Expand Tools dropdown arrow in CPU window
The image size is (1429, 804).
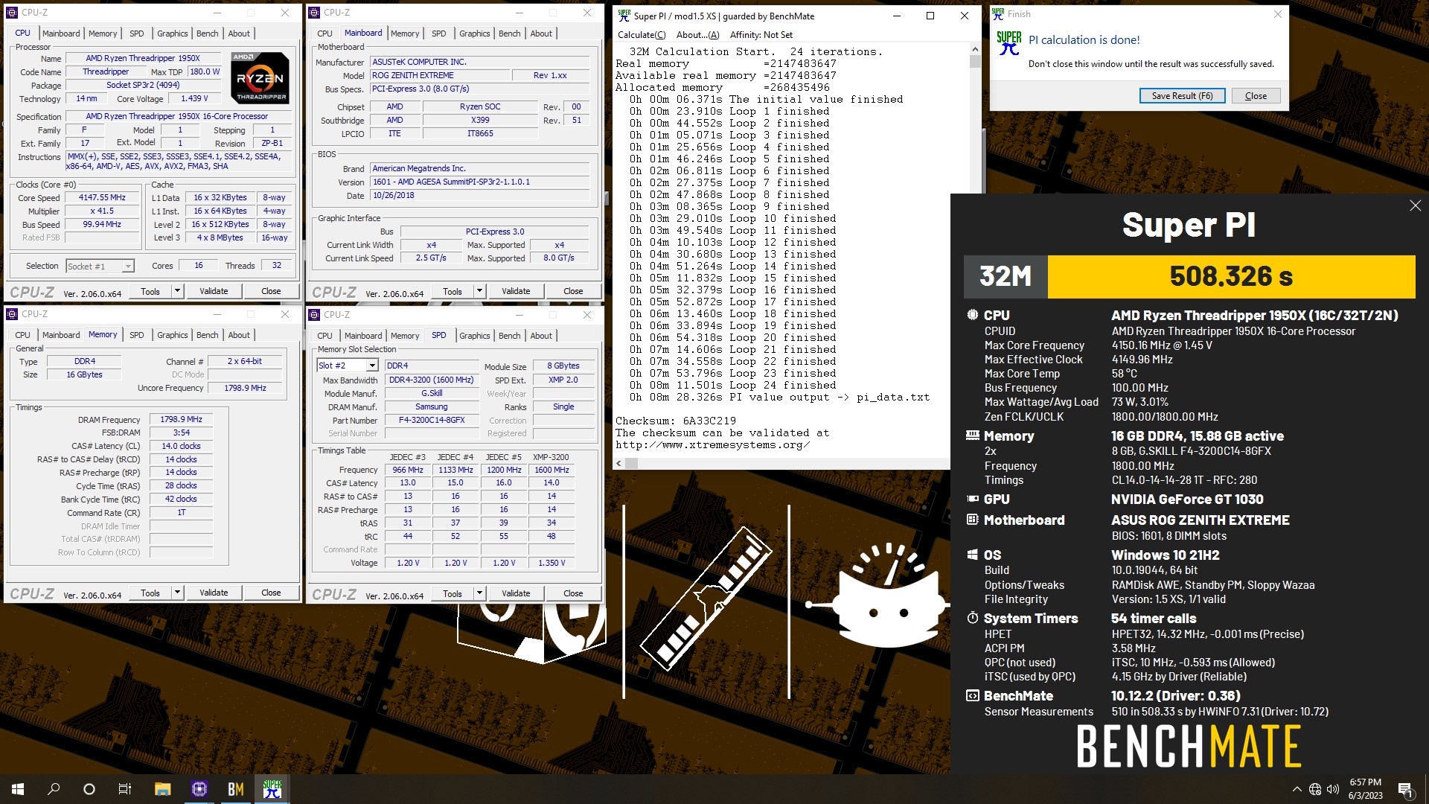click(x=177, y=291)
